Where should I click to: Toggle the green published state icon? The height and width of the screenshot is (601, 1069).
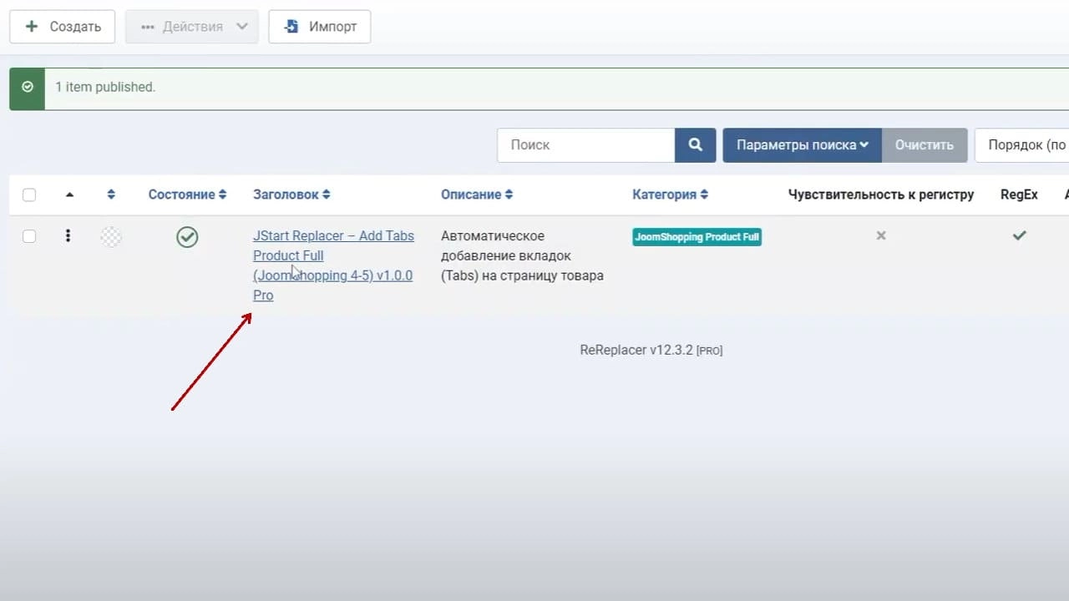click(187, 237)
